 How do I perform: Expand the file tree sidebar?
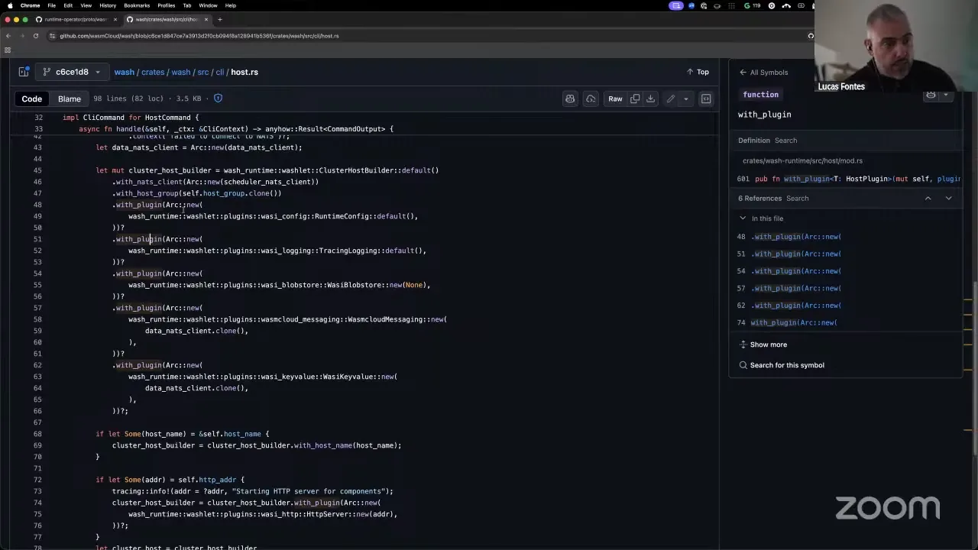click(x=24, y=72)
